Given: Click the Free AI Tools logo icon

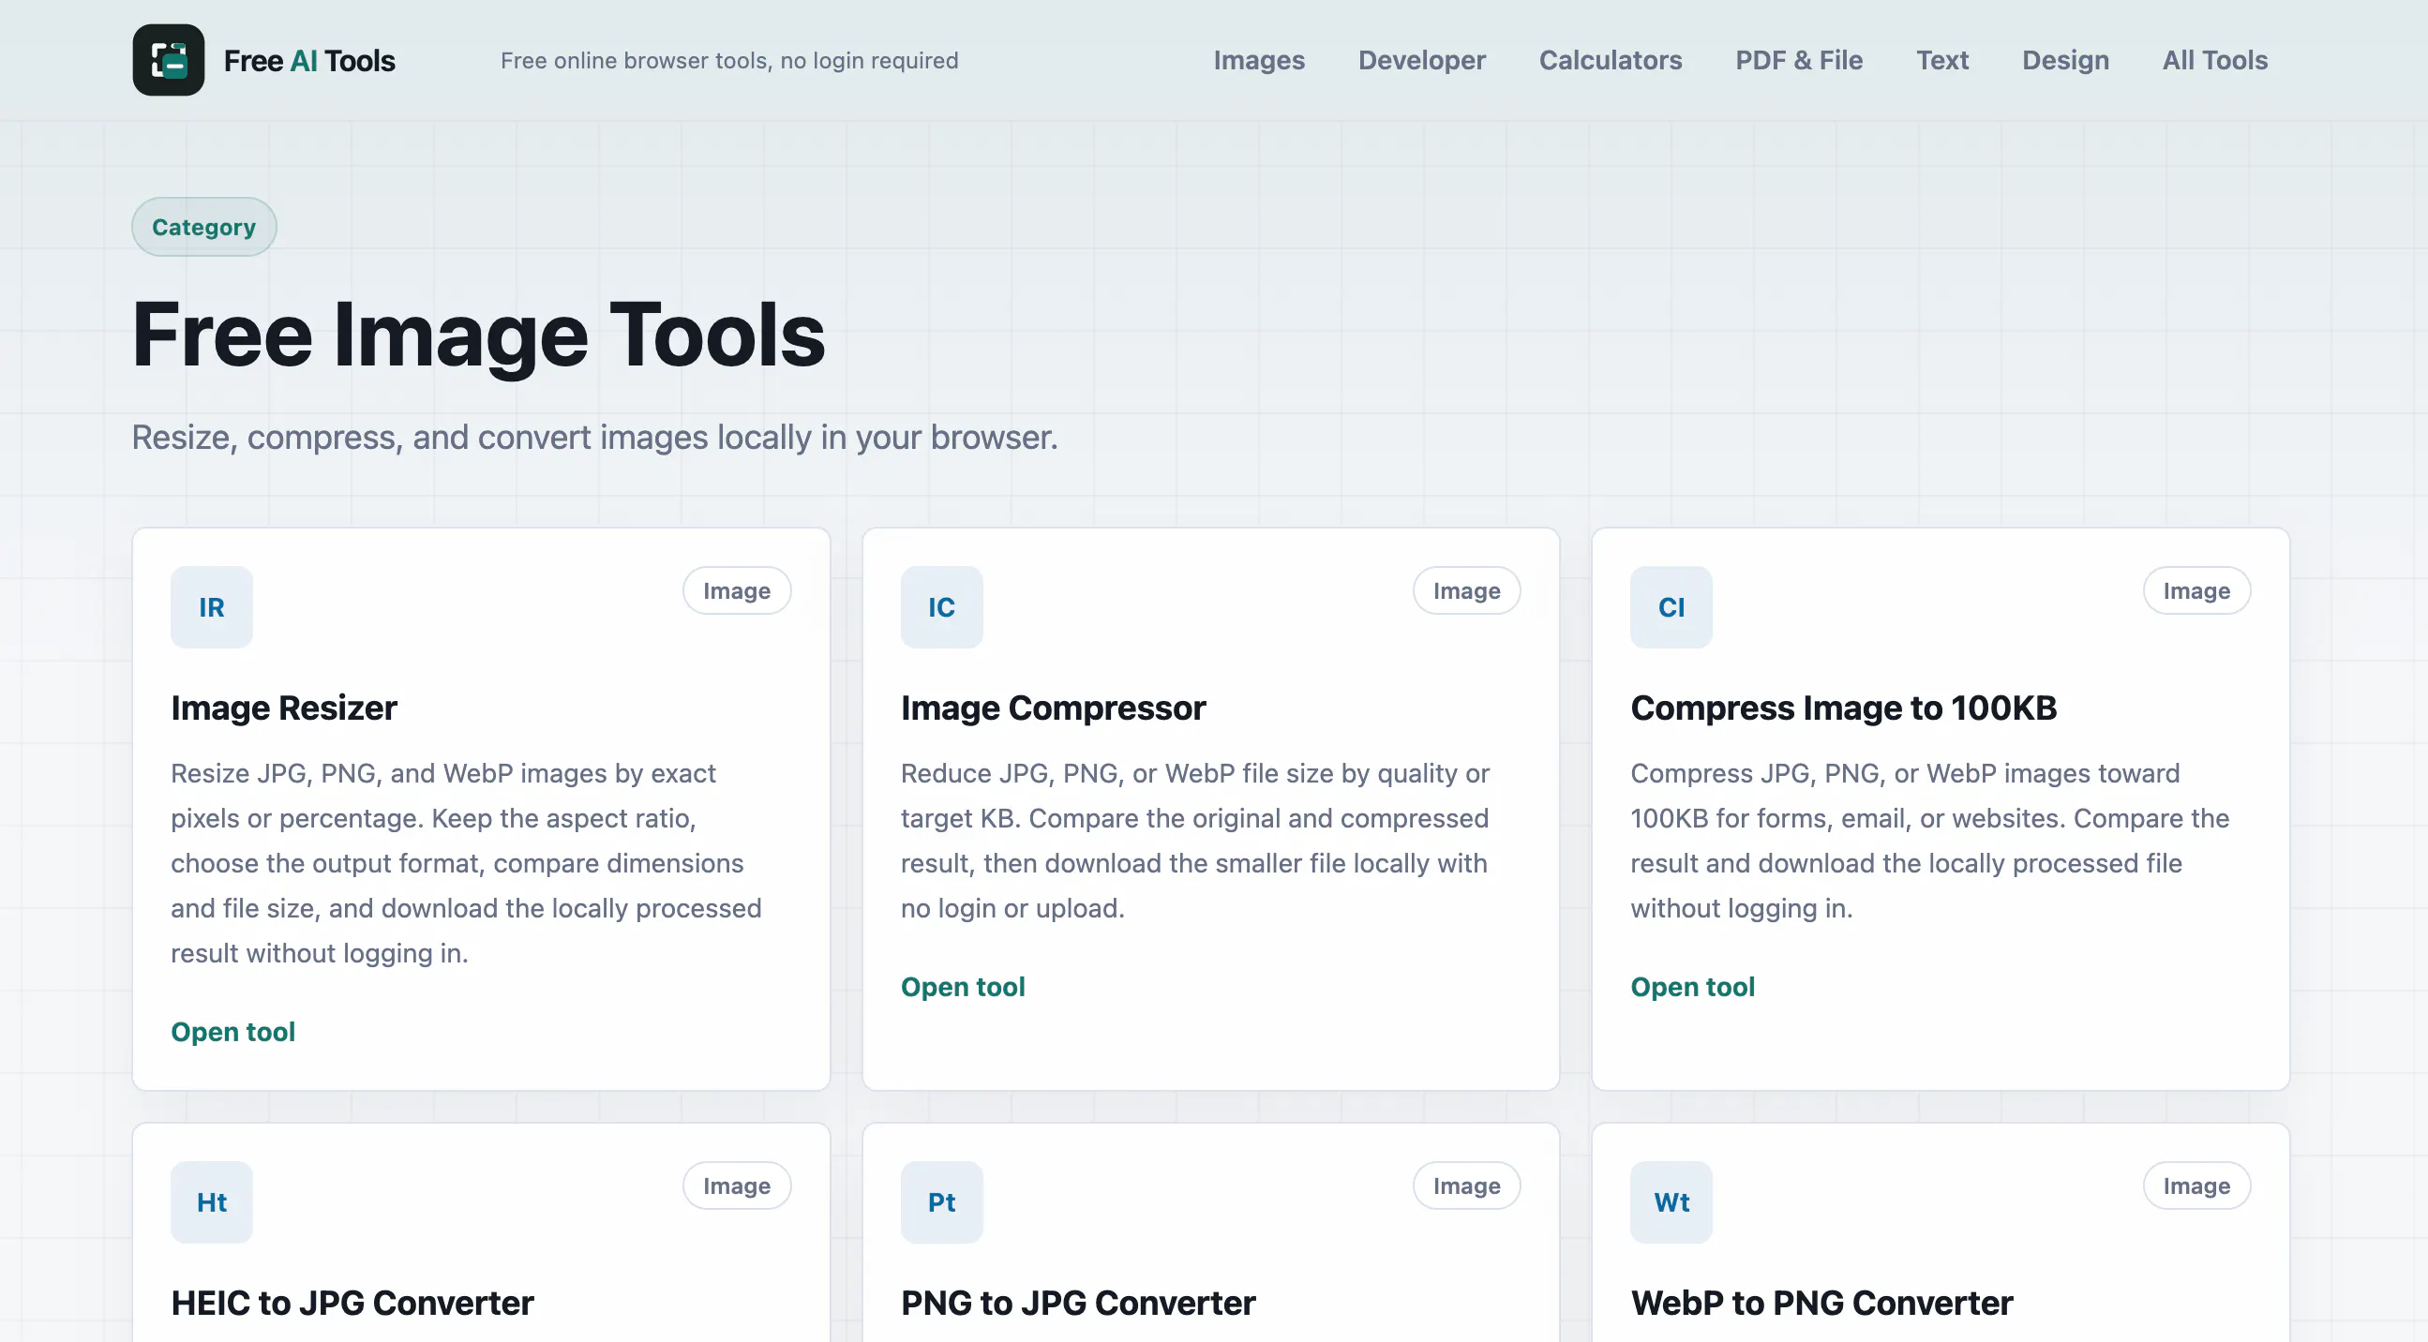Looking at the screenshot, I should pos(169,60).
